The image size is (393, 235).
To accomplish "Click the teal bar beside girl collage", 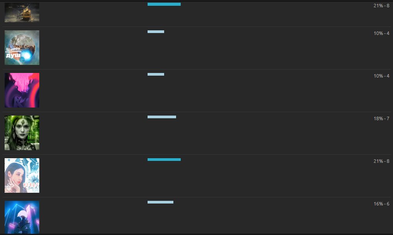I will coord(164,160).
